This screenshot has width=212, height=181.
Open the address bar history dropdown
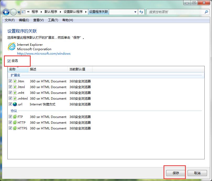pyautogui.click(x=135, y=12)
